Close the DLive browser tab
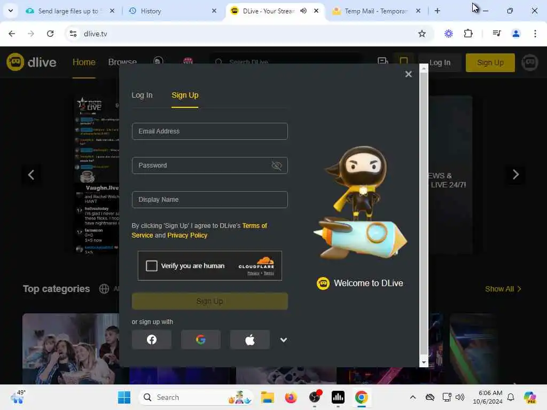This screenshot has width=547, height=410. coord(316,11)
